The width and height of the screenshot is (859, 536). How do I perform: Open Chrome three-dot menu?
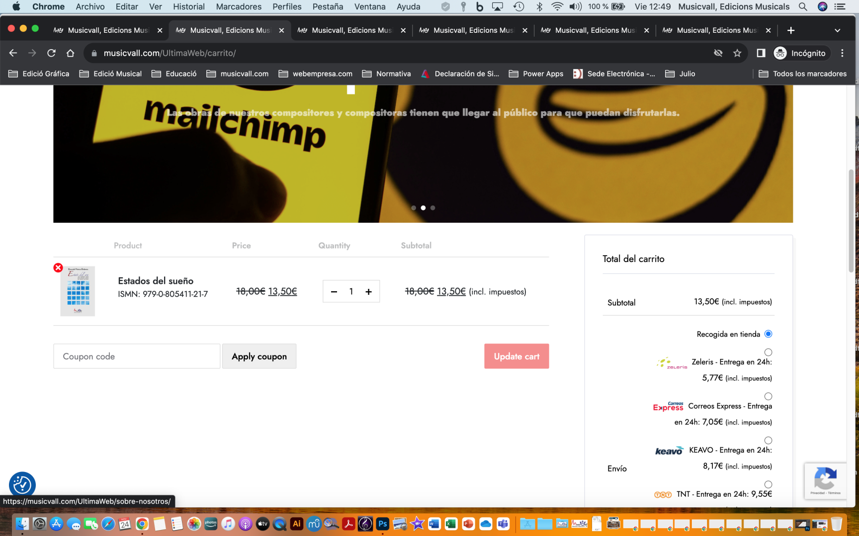click(x=842, y=53)
